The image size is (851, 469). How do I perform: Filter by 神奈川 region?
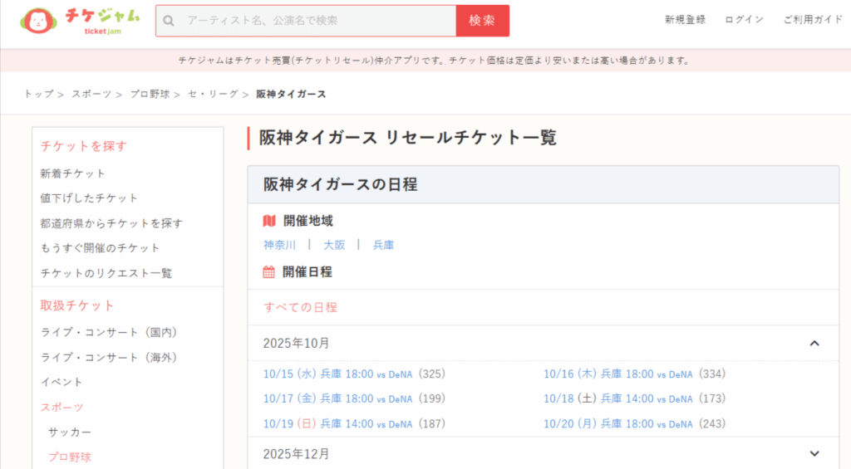279,245
